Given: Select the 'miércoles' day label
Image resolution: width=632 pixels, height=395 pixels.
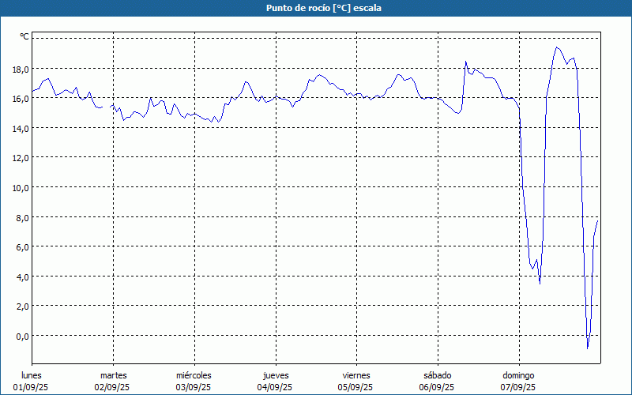Looking at the screenshot, I should [194, 375].
